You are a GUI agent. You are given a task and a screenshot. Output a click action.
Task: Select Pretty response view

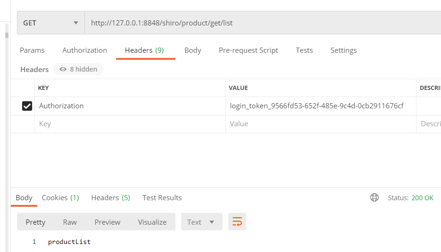pos(35,222)
